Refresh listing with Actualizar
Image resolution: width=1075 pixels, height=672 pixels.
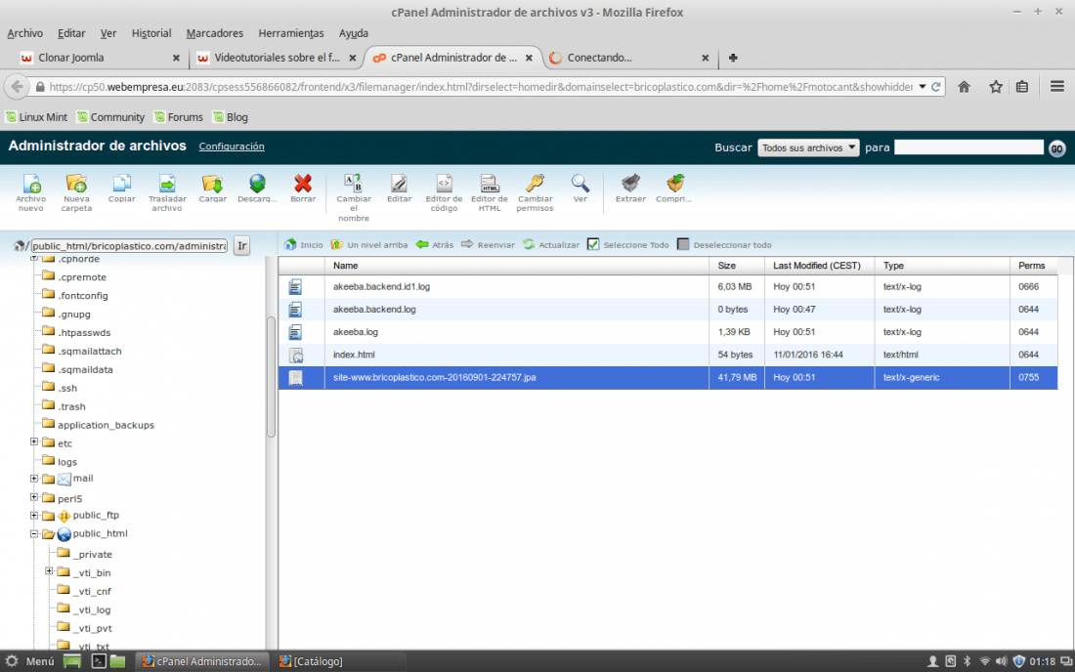551,244
